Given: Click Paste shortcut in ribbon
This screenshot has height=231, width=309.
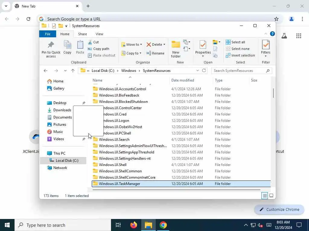Looking at the screenshot, I should click(x=101, y=55).
